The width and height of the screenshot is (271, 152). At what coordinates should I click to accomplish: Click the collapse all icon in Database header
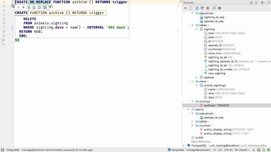pyautogui.click(x=256, y=3)
